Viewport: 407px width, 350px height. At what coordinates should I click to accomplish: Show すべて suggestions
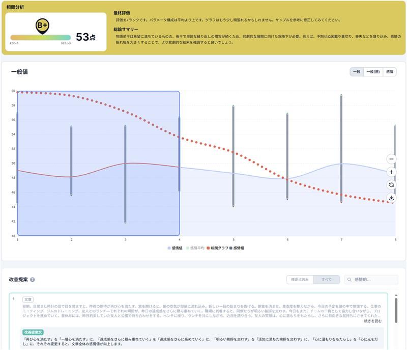(327, 280)
